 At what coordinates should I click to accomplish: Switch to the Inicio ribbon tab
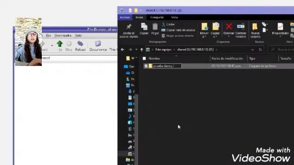(x=139, y=17)
